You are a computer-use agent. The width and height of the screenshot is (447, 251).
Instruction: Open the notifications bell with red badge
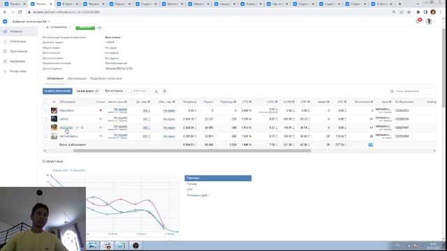click(x=418, y=21)
